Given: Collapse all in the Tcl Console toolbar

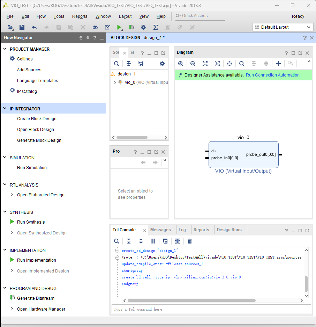Looking at the screenshot, I should [x=129, y=241].
